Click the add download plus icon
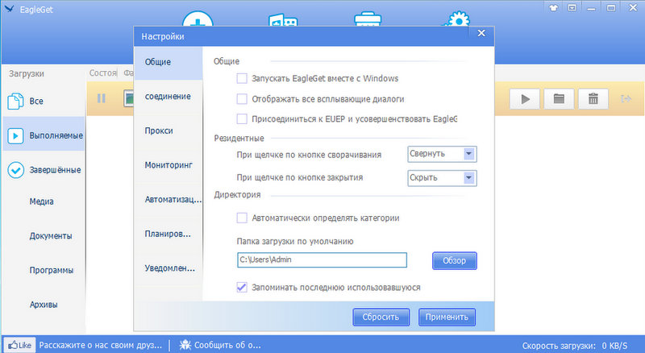Image resolution: width=645 pixels, height=353 pixels. [198, 19]
